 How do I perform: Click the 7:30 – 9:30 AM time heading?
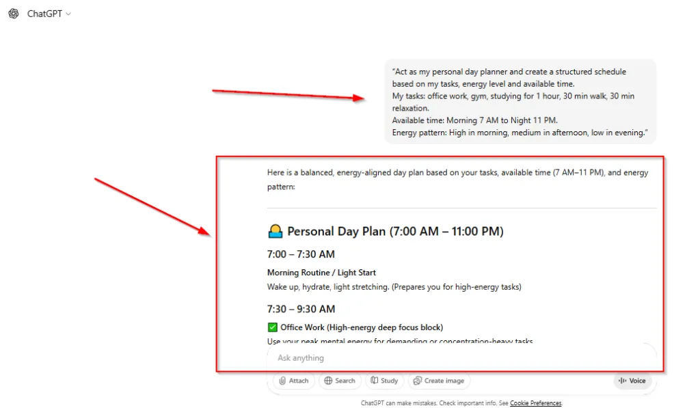click(301, 309)
